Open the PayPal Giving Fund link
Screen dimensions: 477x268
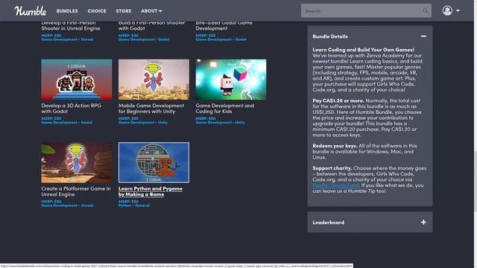pyautogui.click(x=336, y=185)
